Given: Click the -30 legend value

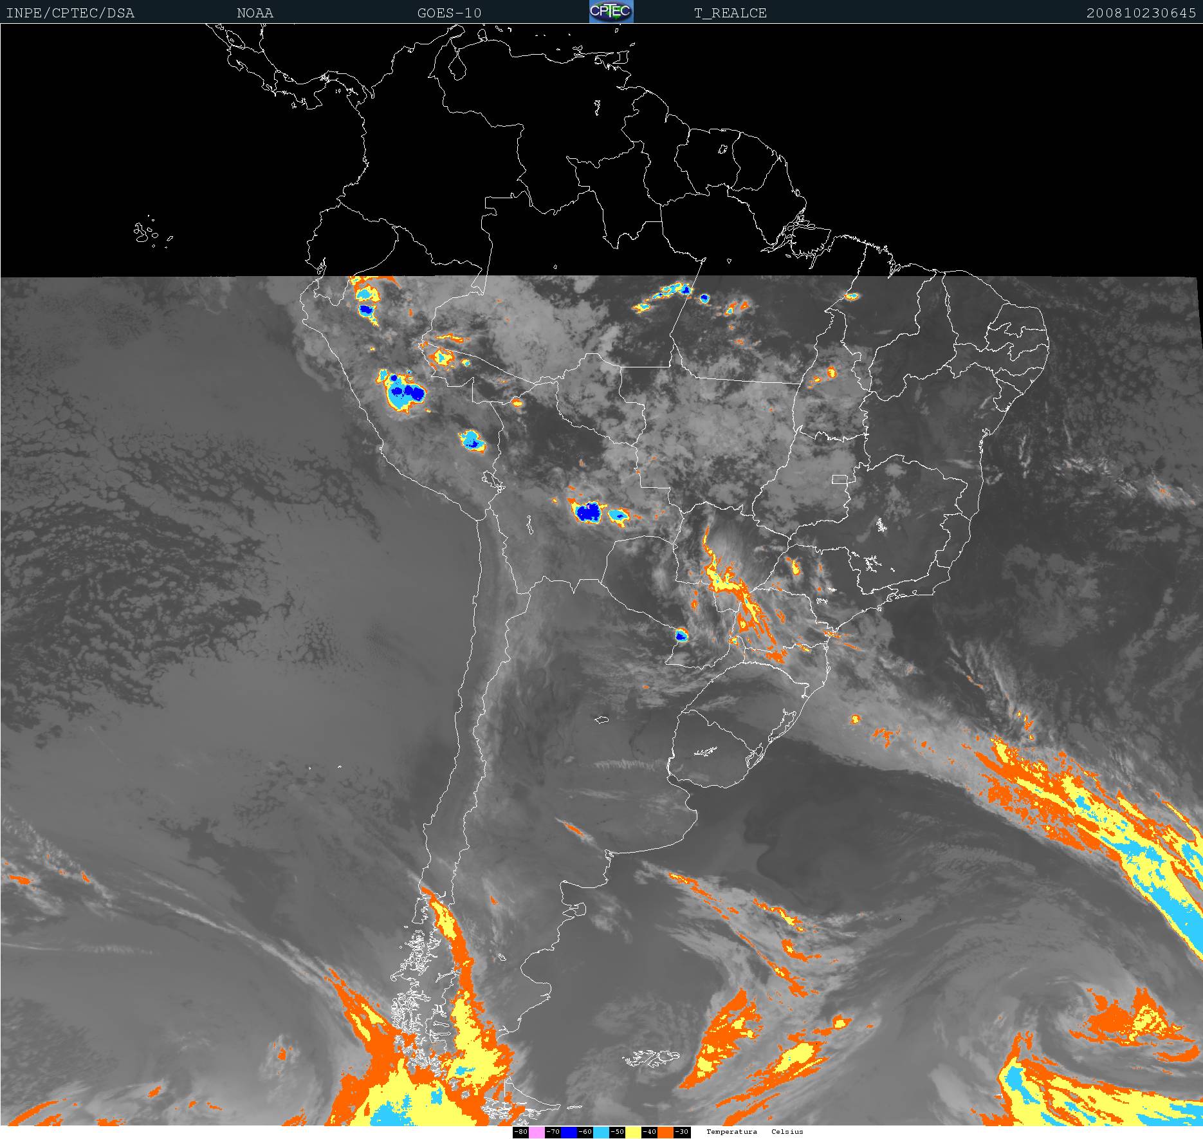Looking at the screenshot, I should (x=681, y=1132).
